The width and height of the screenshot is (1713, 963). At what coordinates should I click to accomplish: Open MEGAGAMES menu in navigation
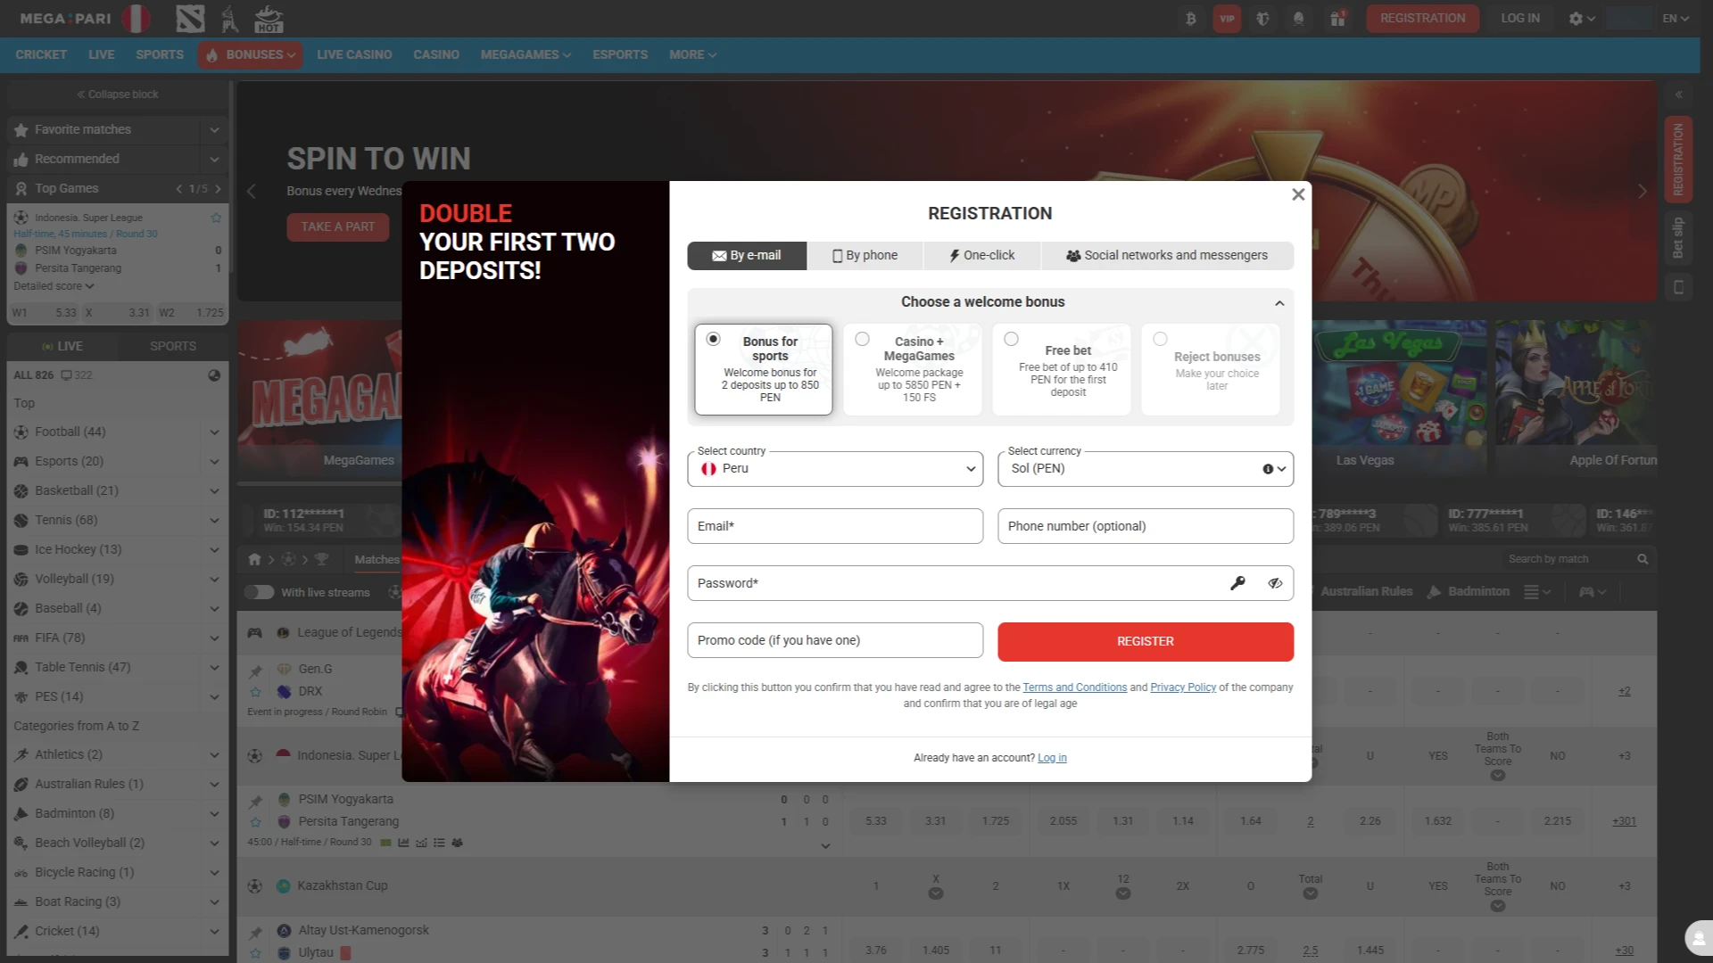525,55
